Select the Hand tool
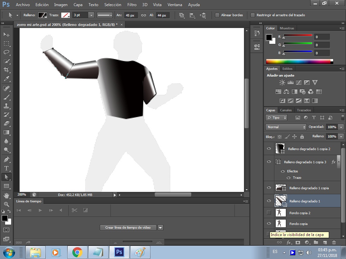The image size is (346, 259). pyautogui.click(x=6, y=195)
